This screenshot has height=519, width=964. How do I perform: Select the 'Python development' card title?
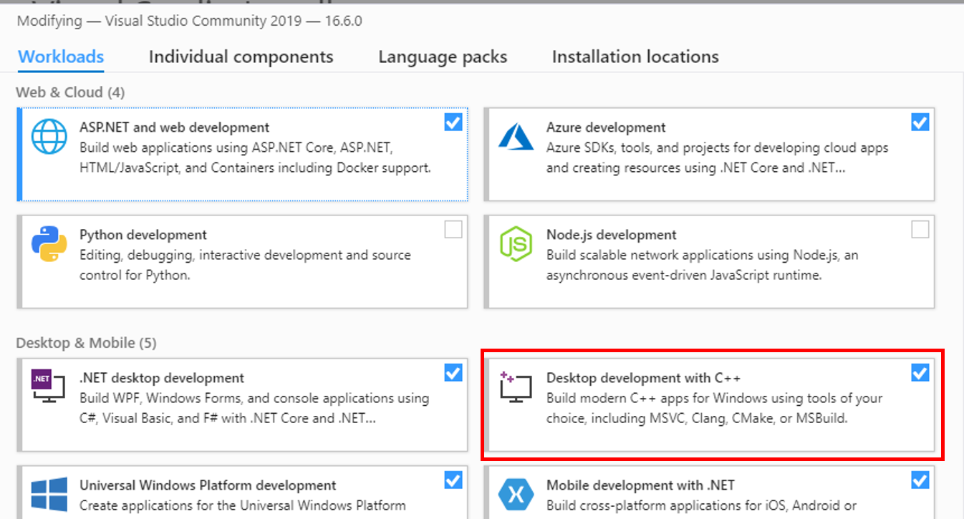click(x=143, y=235)
